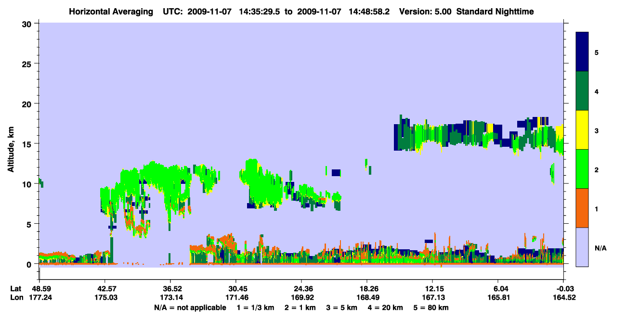The height and width of the screenshot is (321, 626).
Task: Click longitude value 165.81
Action: click(x=498, y=297)
